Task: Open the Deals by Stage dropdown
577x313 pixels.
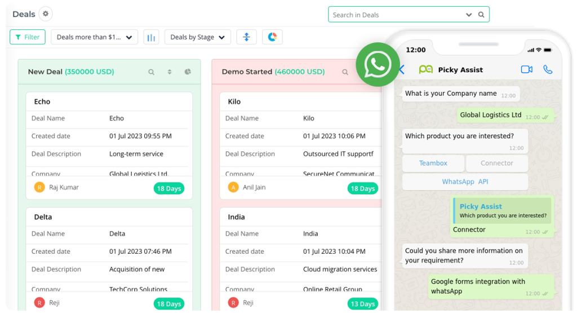Action: tap(198, 37)
